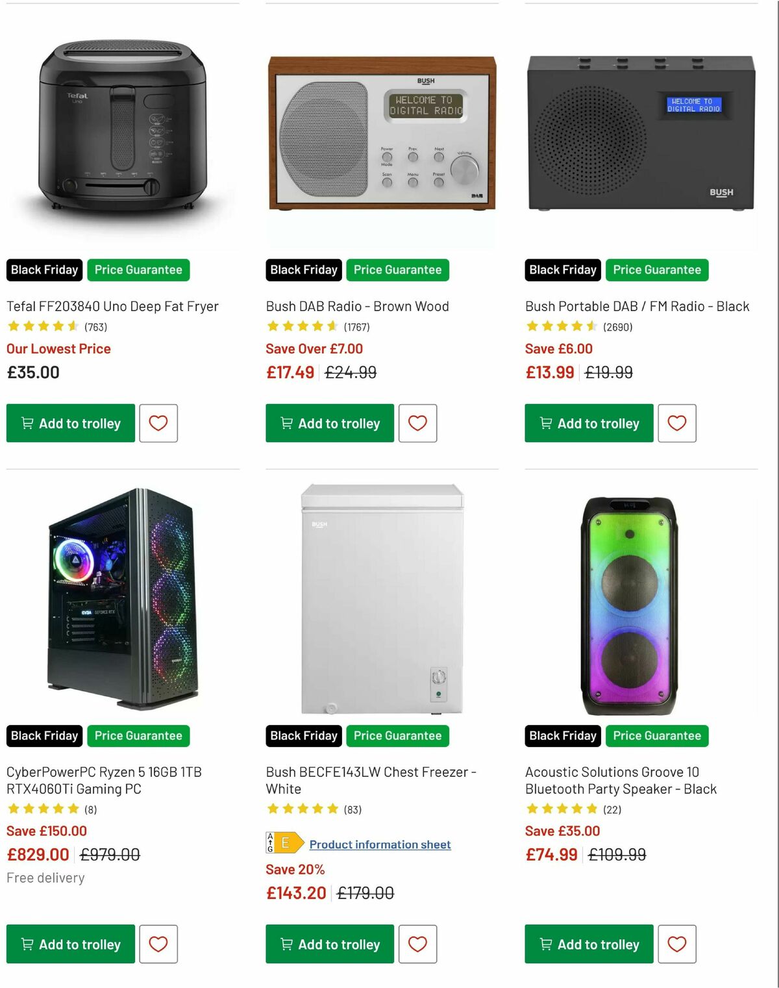779x988 pixels.
Task: Click the energy rating E label for the freezer
Action: click(284, 844)
